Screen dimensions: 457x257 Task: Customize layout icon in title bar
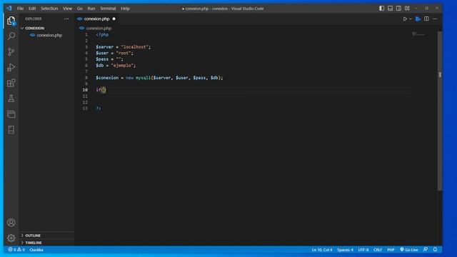click(x=407, y=8)
